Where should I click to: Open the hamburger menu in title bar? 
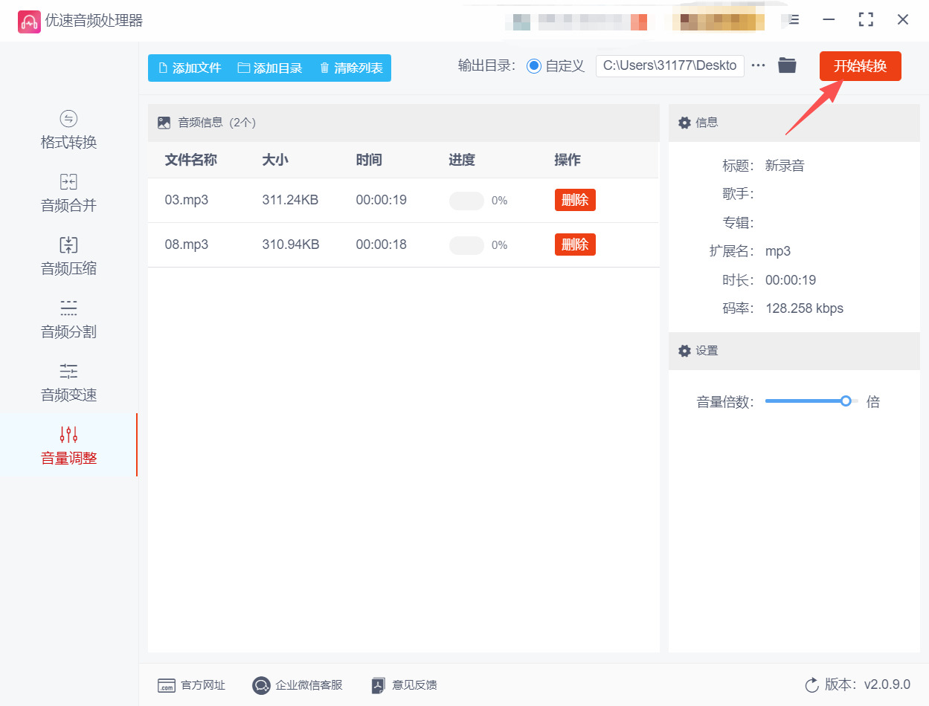[x=794, y=20]
